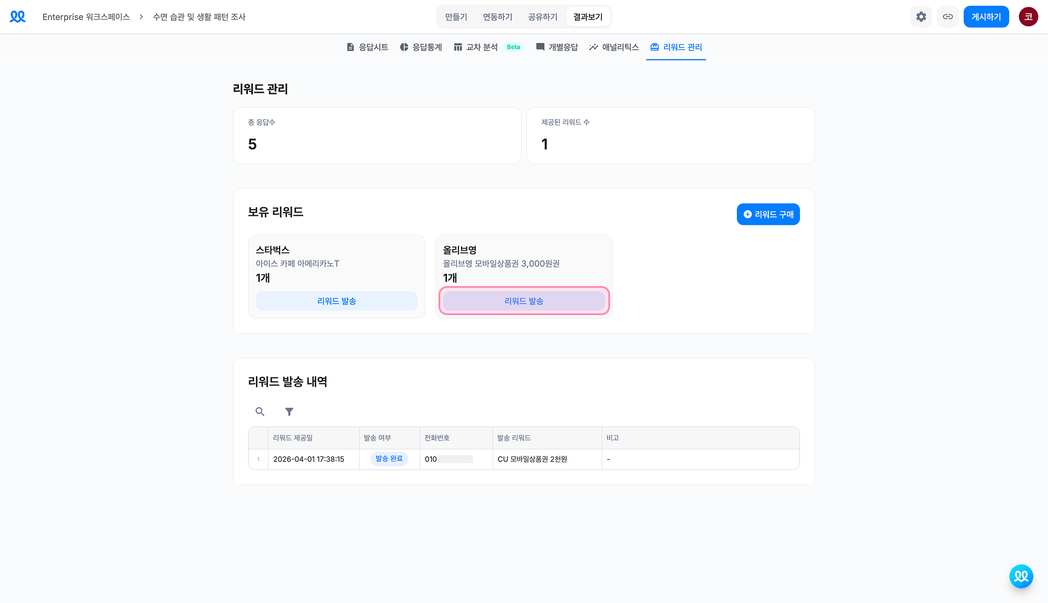Click the Enterprise 워크스페이스 breadcrumb
1048x603 pixels.
point(86,17)
